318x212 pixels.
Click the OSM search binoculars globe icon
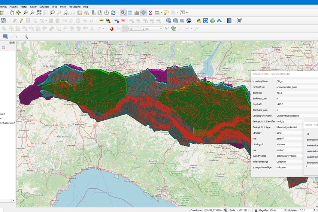[x=189, y=21]
